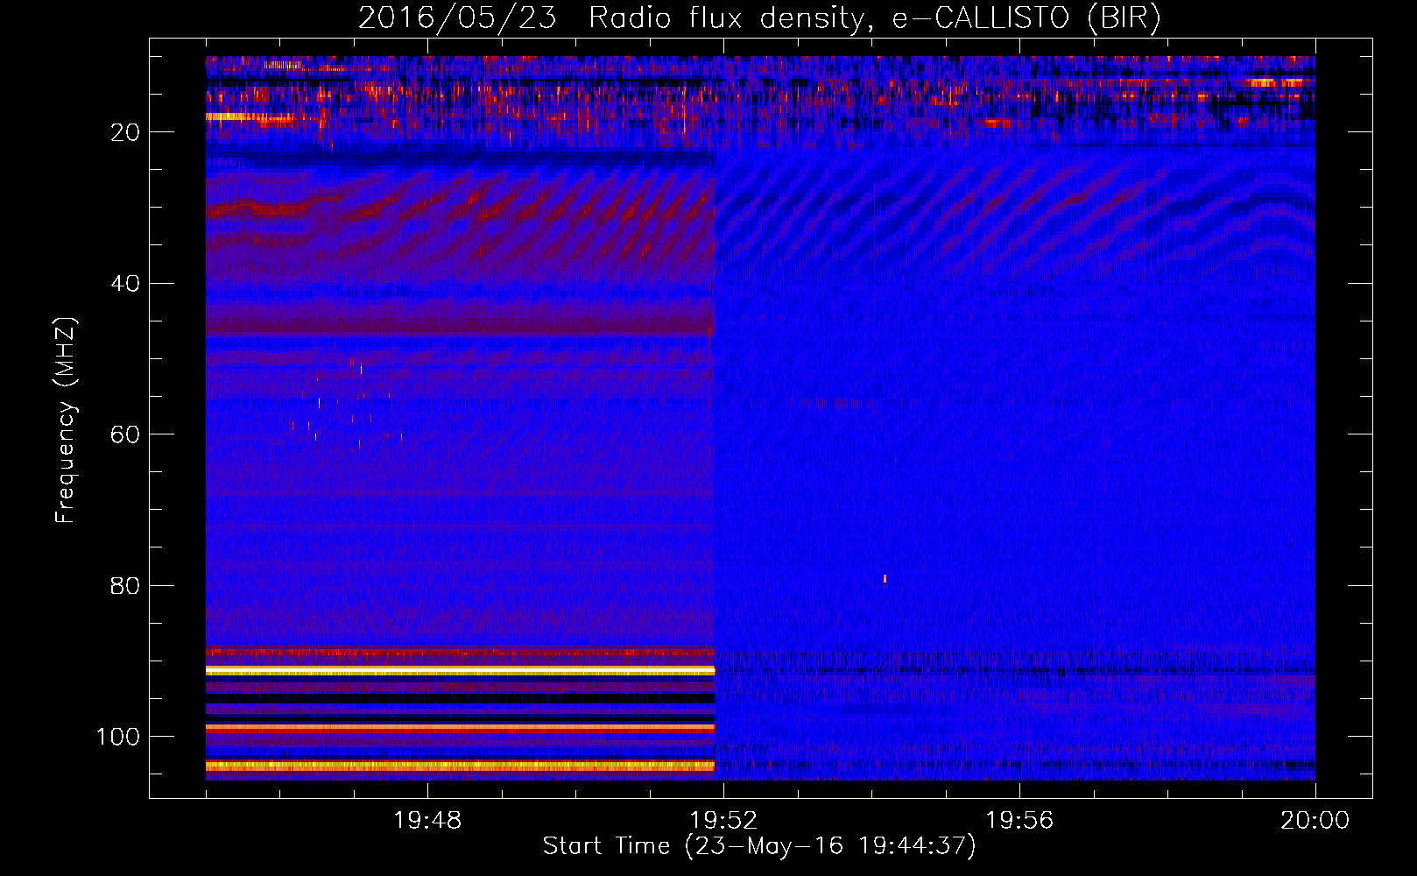
Task: Click the plot title 'Radio flux density, e-CALLISTO (BIR)'
Action: click(874, 18)
